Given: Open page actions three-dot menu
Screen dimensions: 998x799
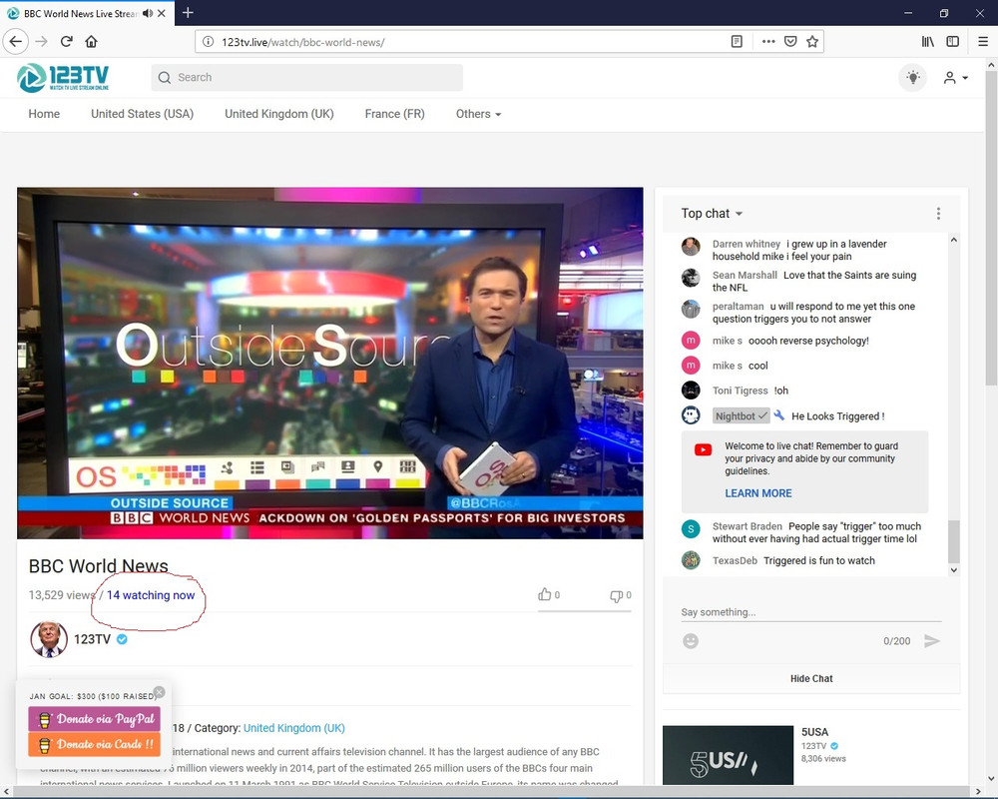Looking at the screenshot, I should 768,41.
